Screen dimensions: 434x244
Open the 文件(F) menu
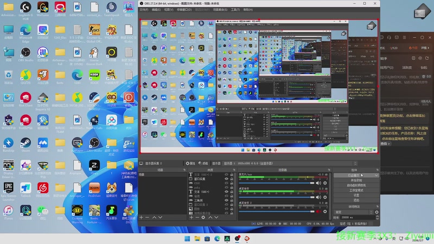[144, 10]
